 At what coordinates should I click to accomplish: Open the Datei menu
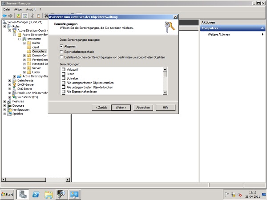pyautogui.click(x=7, y=9)
